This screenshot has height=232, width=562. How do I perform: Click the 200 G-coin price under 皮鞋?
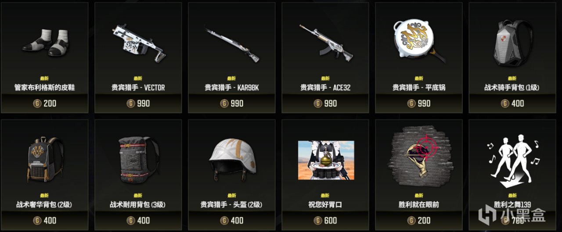coord(44,104)
